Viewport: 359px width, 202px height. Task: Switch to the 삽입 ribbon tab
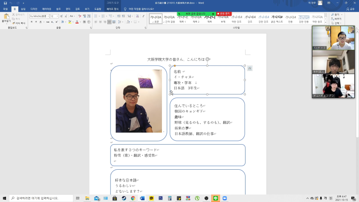click(x=23, y=9)
